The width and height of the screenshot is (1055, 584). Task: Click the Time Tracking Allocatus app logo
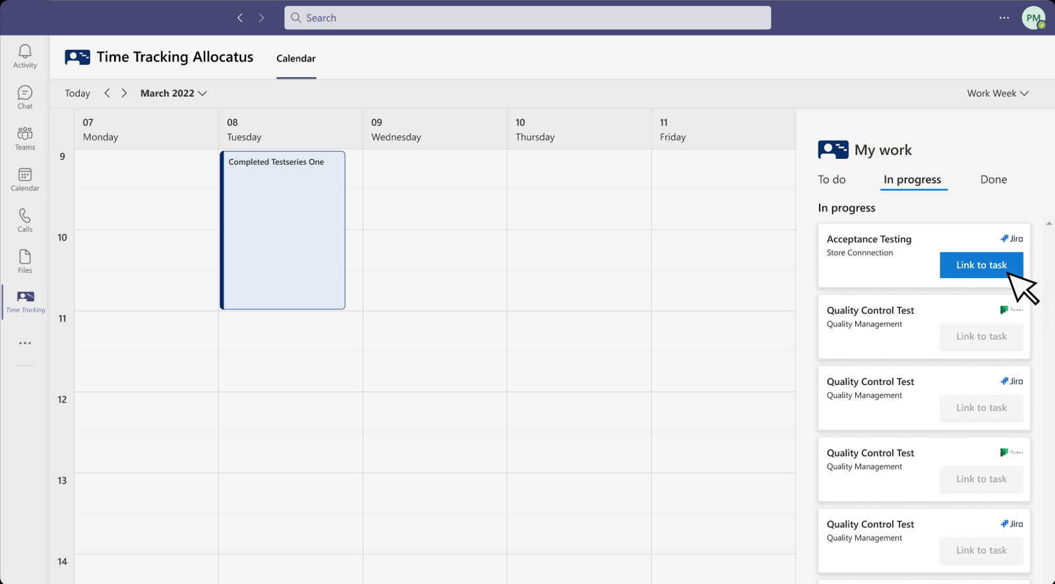tap(77, 57)
